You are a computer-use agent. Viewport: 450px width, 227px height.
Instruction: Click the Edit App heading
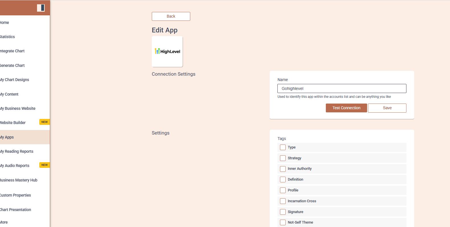(165, 30)
